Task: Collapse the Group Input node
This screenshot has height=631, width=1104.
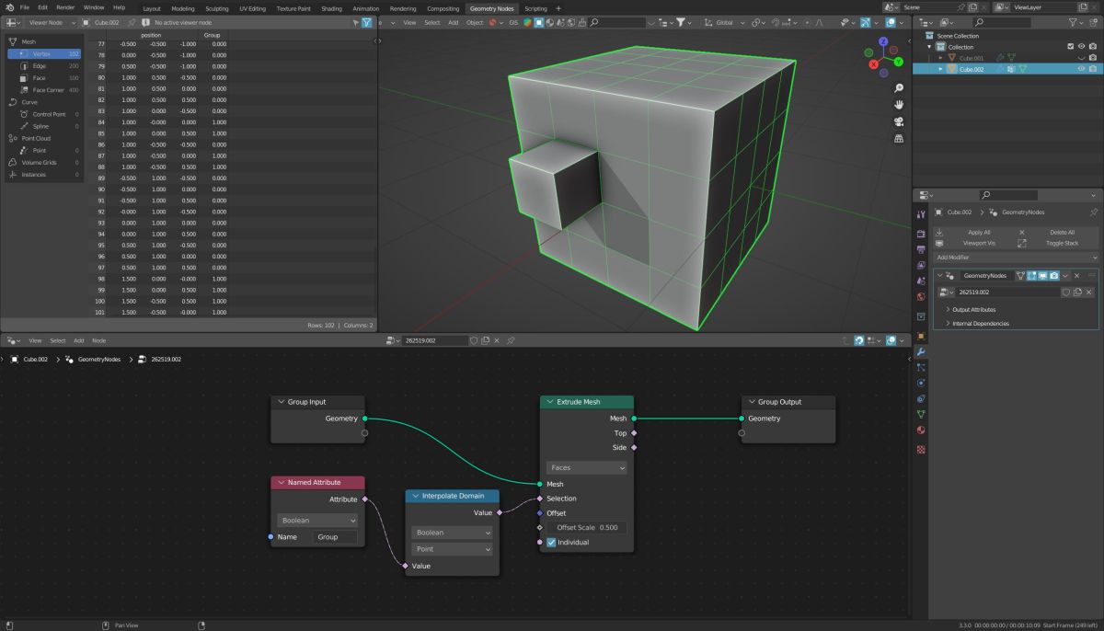Action: pyautogui.click(x=281, y=402)
